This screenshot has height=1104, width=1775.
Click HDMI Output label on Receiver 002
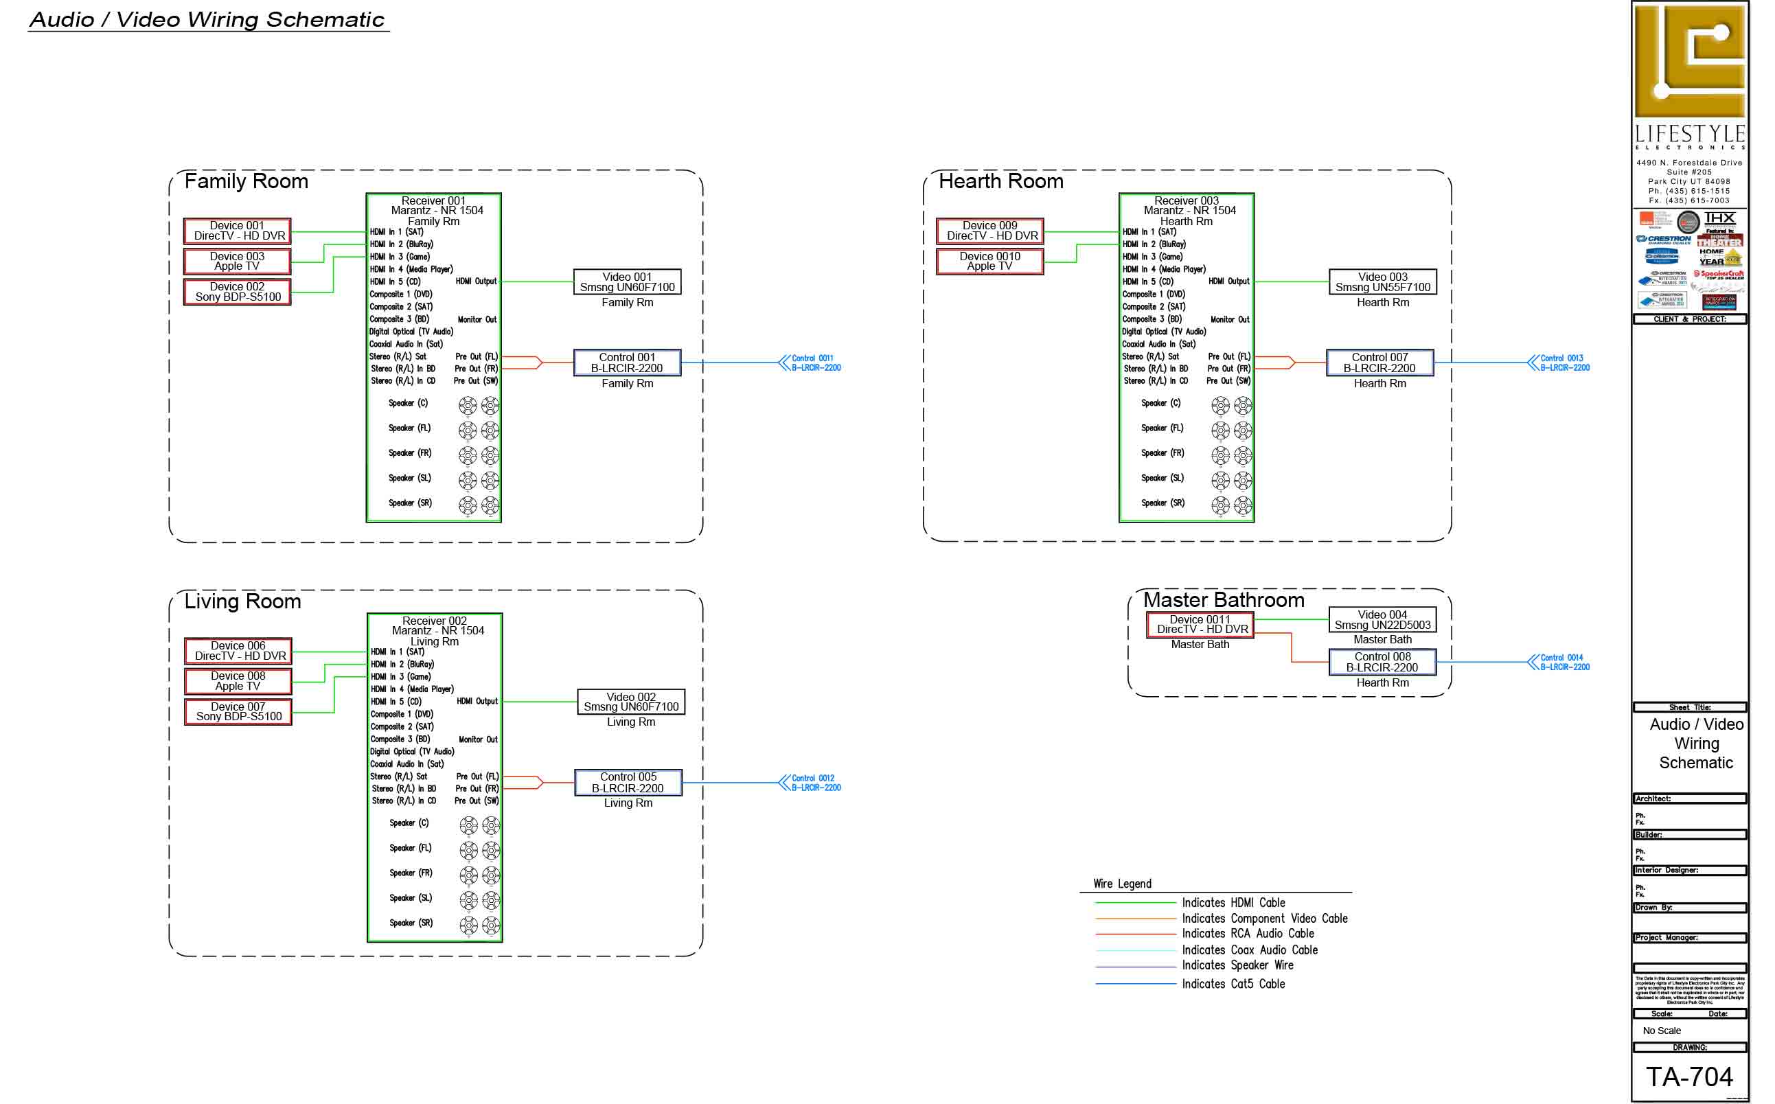click(x=477, y=702)
